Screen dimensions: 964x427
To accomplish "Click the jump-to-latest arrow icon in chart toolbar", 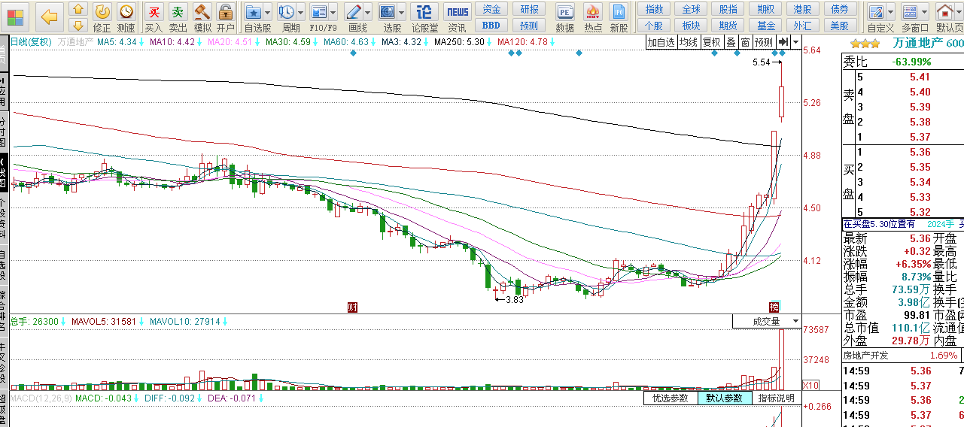I will coord(783,42).
